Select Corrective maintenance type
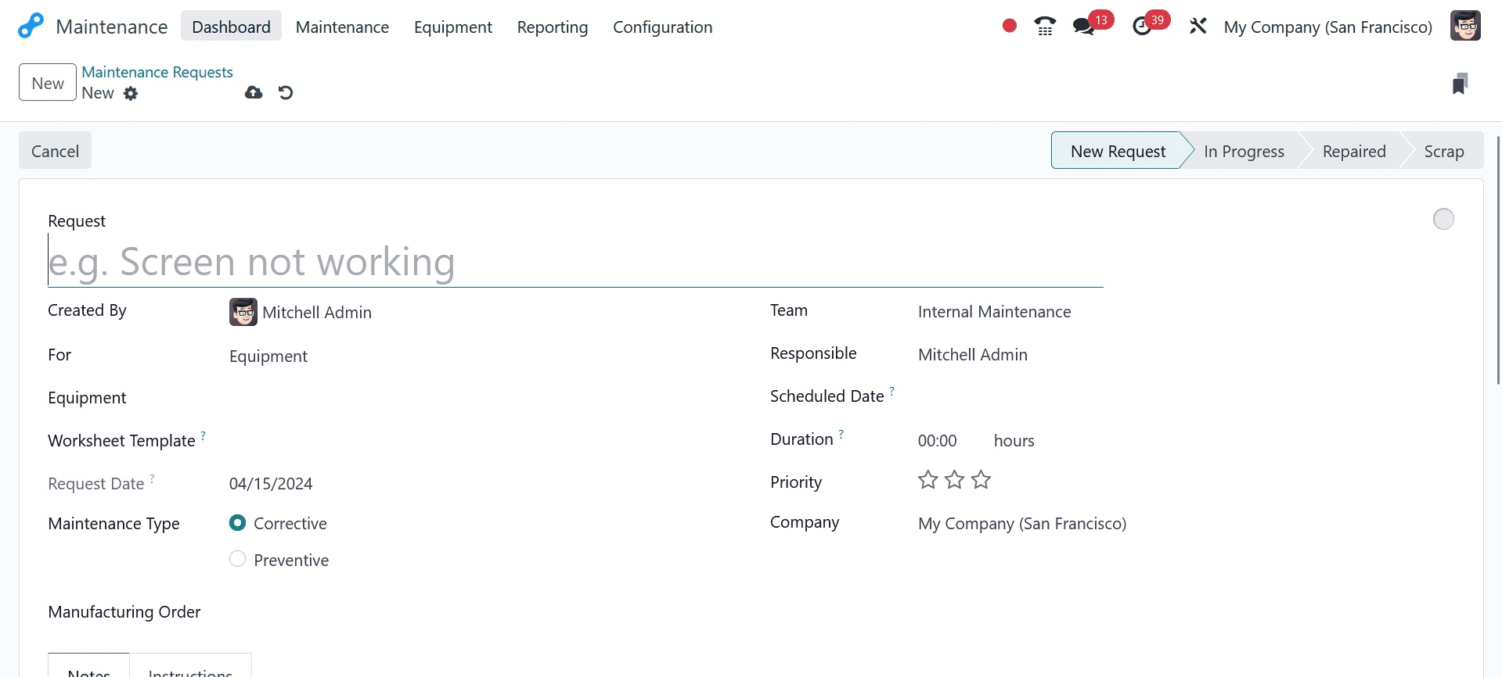 point(238,522)
